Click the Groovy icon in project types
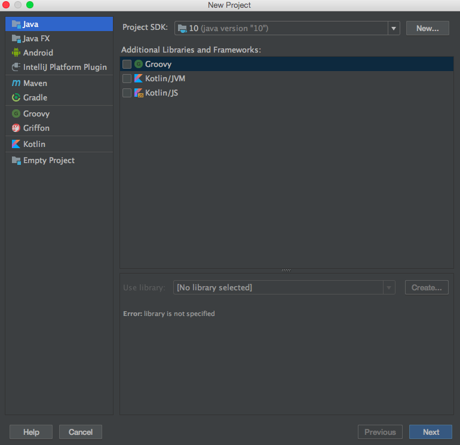 (x=16, y=113)
